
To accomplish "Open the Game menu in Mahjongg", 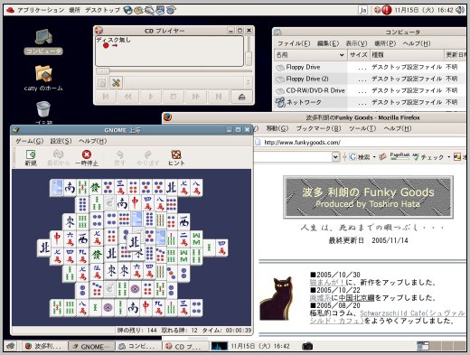I will (29, 141).
